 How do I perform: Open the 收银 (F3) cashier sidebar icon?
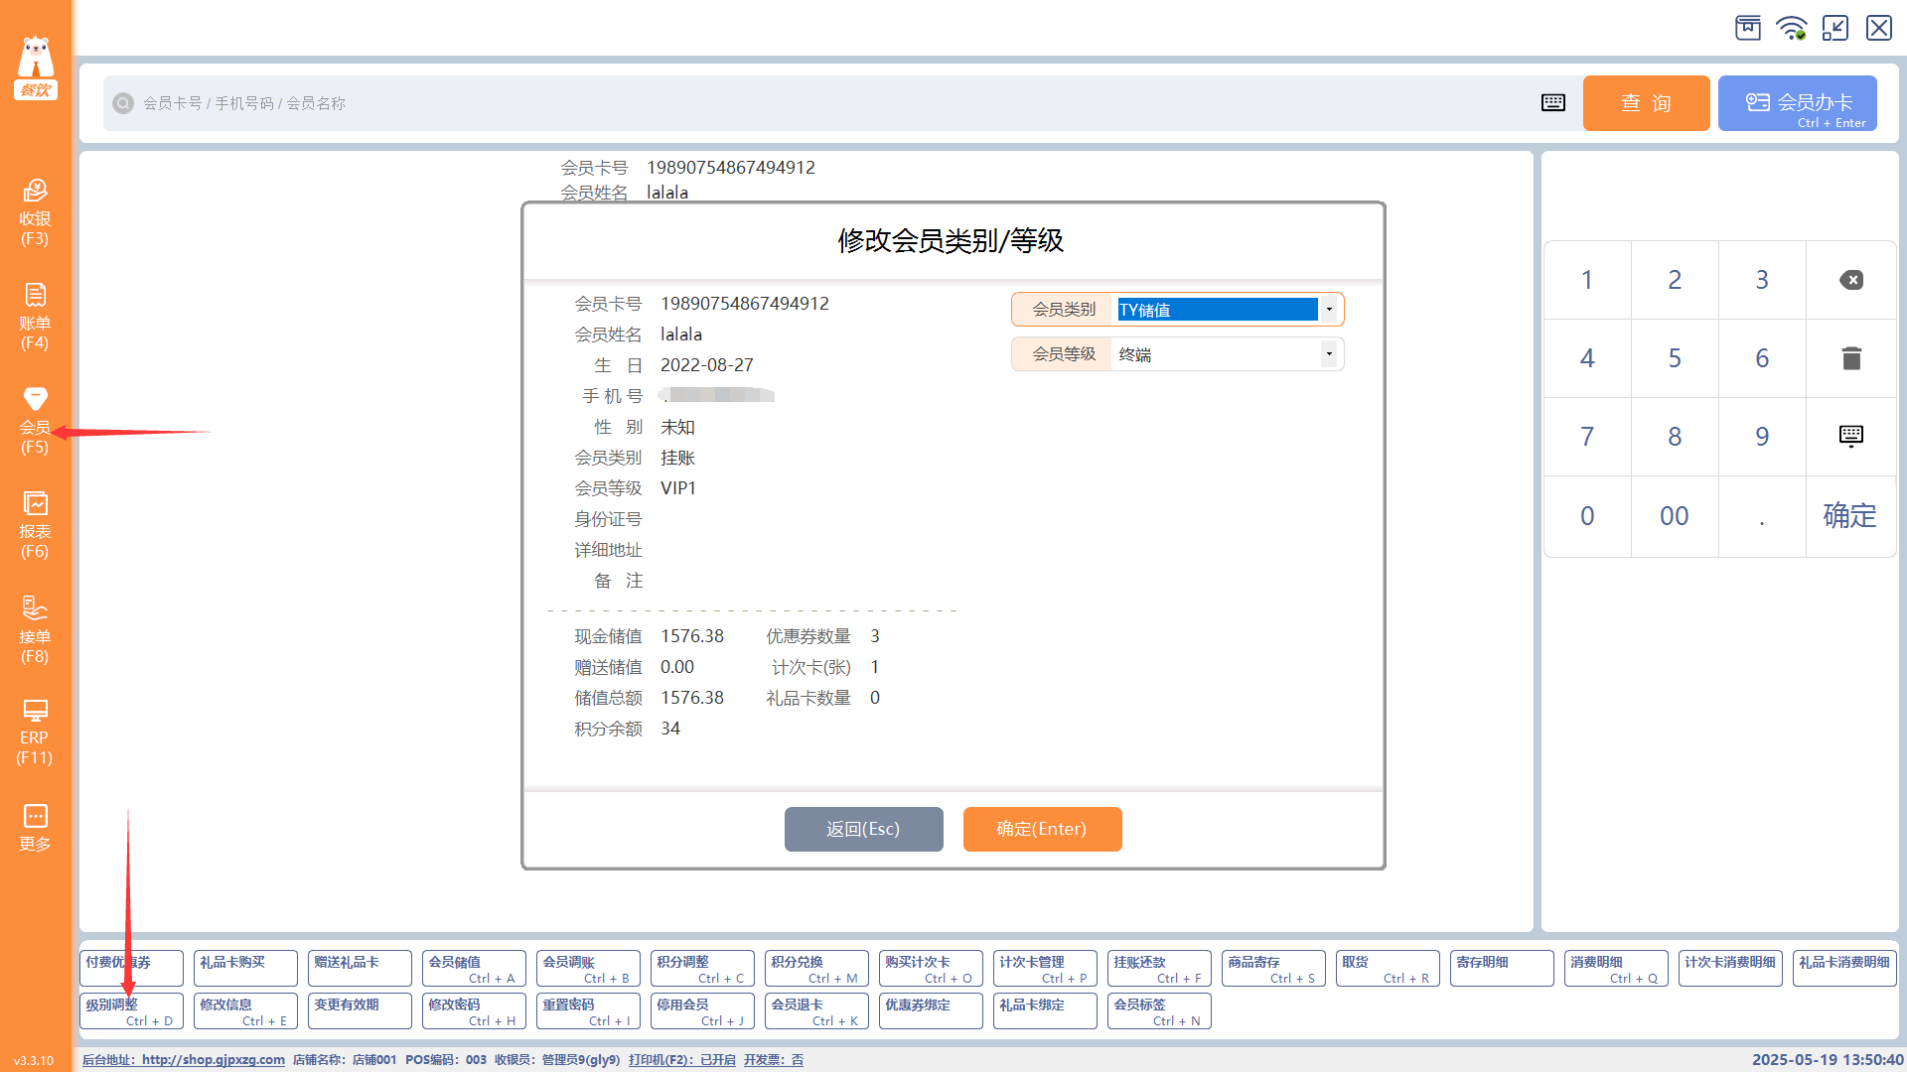(35, 211)
